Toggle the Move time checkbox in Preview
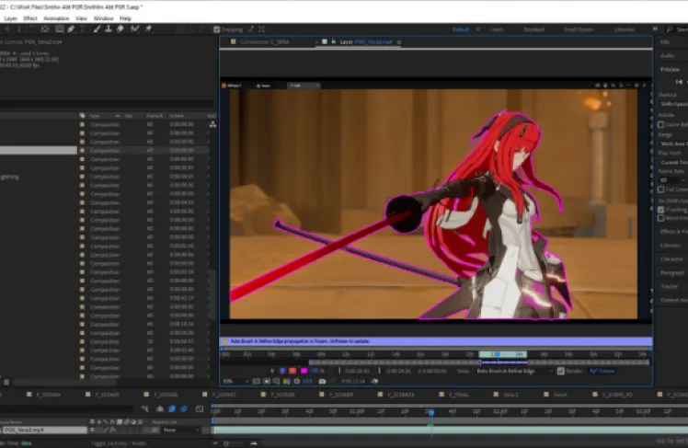This screenshot has width=688, height=448. 660,218
